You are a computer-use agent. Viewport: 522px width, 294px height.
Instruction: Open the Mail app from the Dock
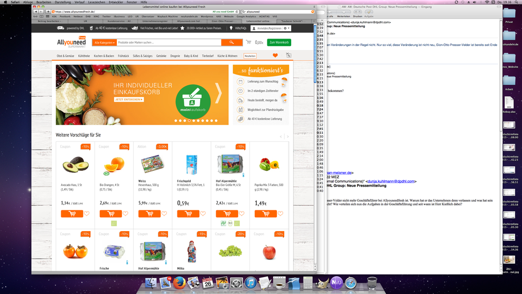point(165,283)
